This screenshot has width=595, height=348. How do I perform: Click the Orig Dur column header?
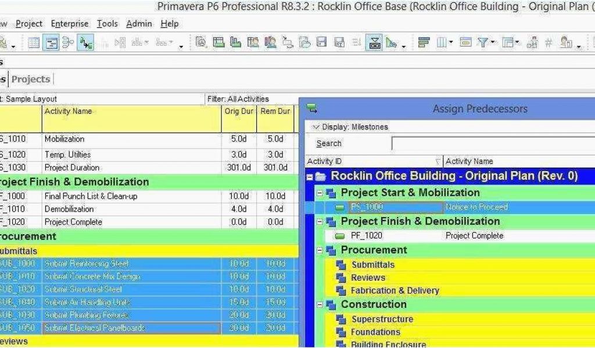pyautogui.click(x=239, y=118)
